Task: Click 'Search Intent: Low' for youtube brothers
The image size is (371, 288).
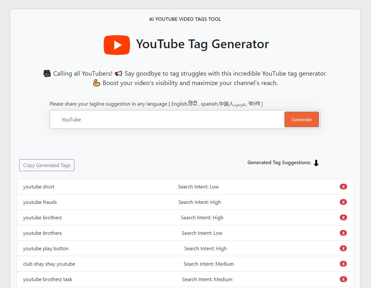Action: (x=202, y=233)
